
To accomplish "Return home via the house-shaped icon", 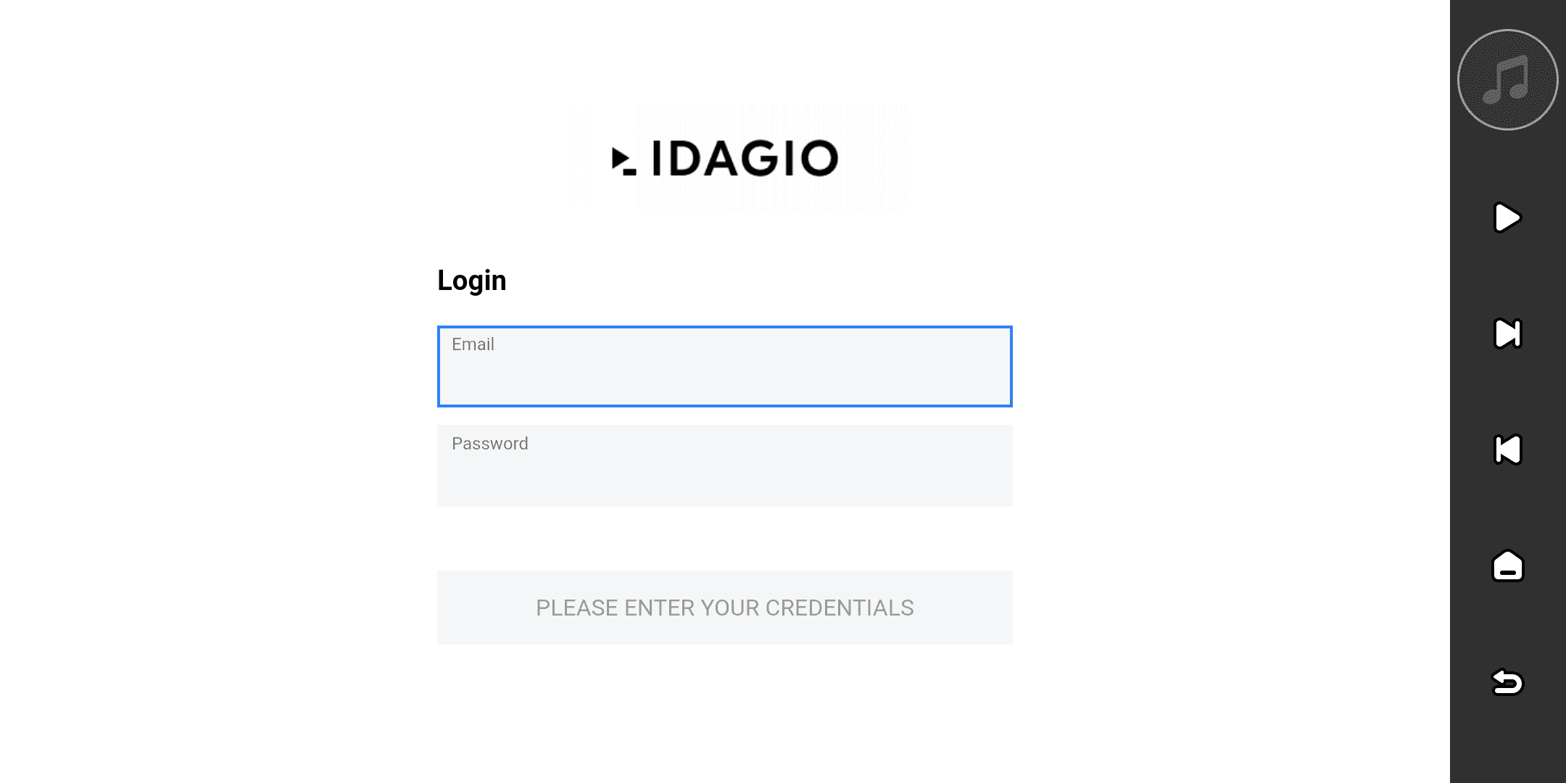I will 1507,565.
